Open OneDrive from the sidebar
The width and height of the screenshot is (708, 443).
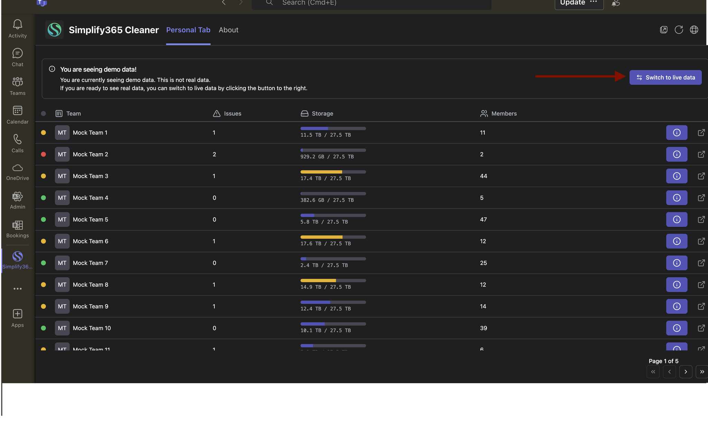(x=18, y=172)
